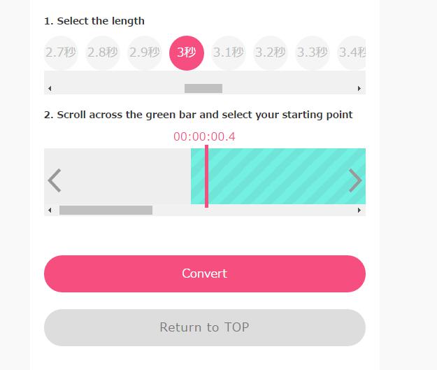The height and width of the screenshot is (370, 437).
Task: Click the Return to TOP button
Action: pos(204,327)
